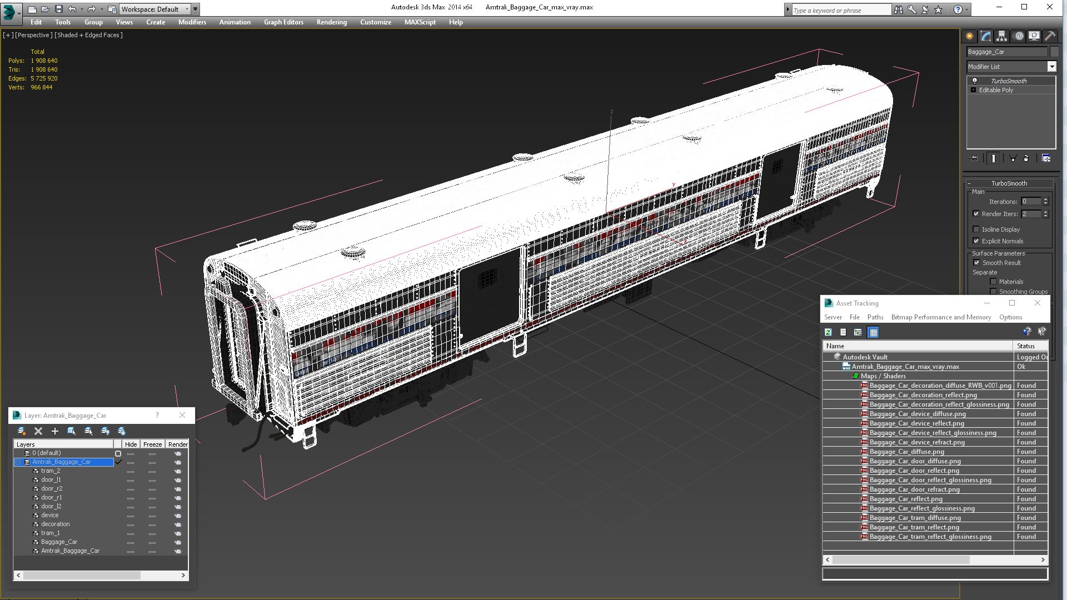The width and height of the screenshot is (1067, 600).
Task: Click Refresh icon in Asset Tracking toolbar
Action: click(x=828, y=332)
